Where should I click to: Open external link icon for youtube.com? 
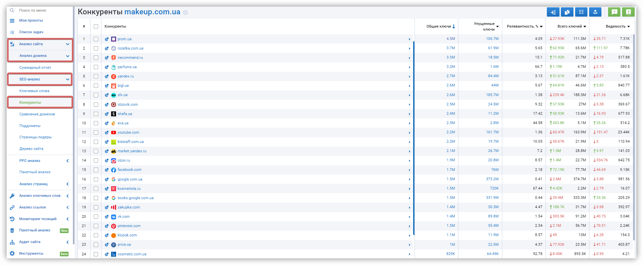tap(107, 133)
